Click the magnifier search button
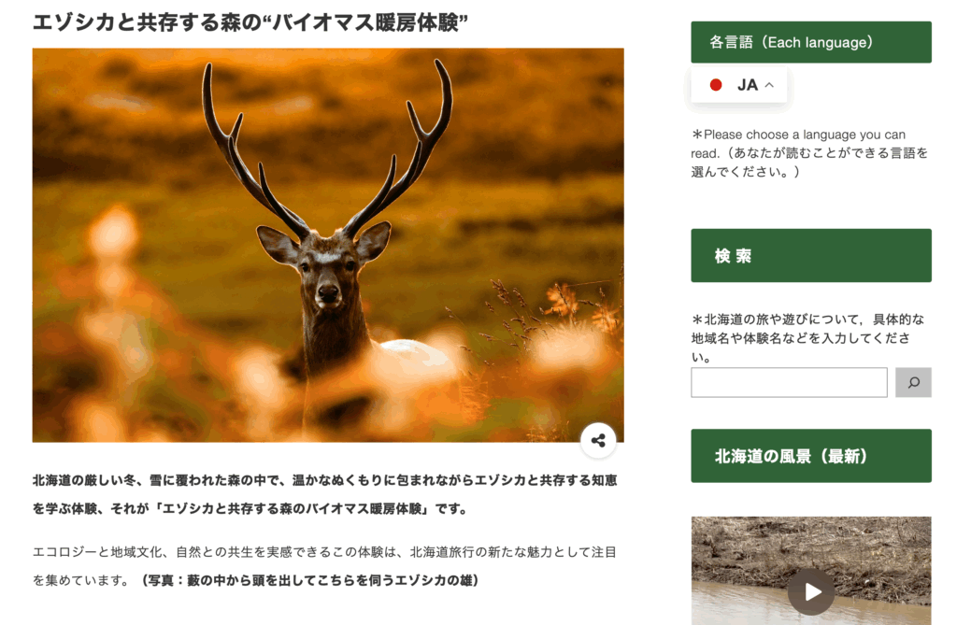 point(913,383)
